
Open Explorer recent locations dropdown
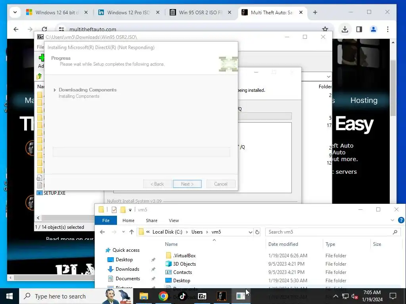click(124, 232)
